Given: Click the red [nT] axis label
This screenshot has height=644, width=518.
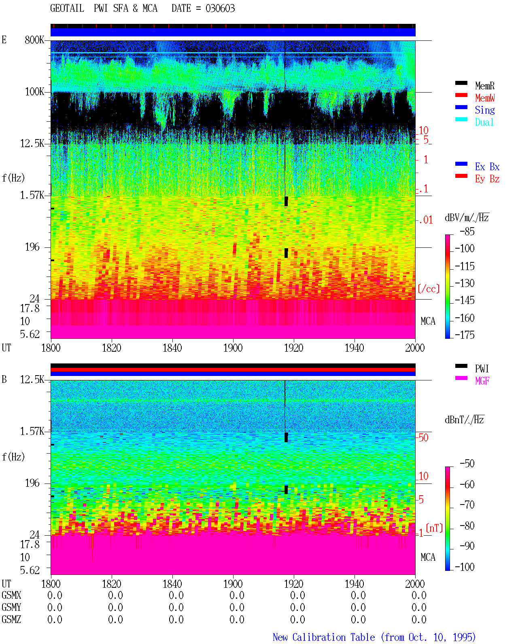Looking at the screenshot, I should 435,528.
